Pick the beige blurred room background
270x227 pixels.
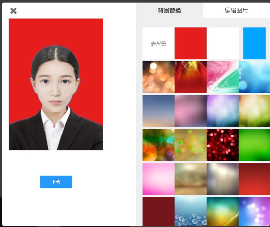click(x=191, y=179)
